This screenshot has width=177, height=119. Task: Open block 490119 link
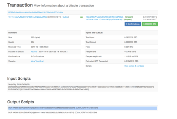coord(34,52)
